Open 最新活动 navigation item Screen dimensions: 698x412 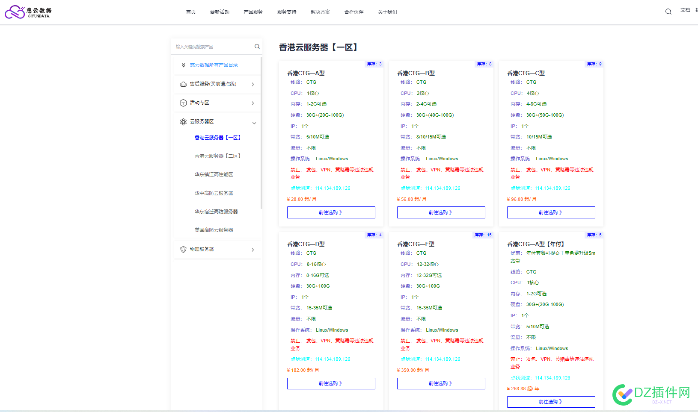pos(220,12)
